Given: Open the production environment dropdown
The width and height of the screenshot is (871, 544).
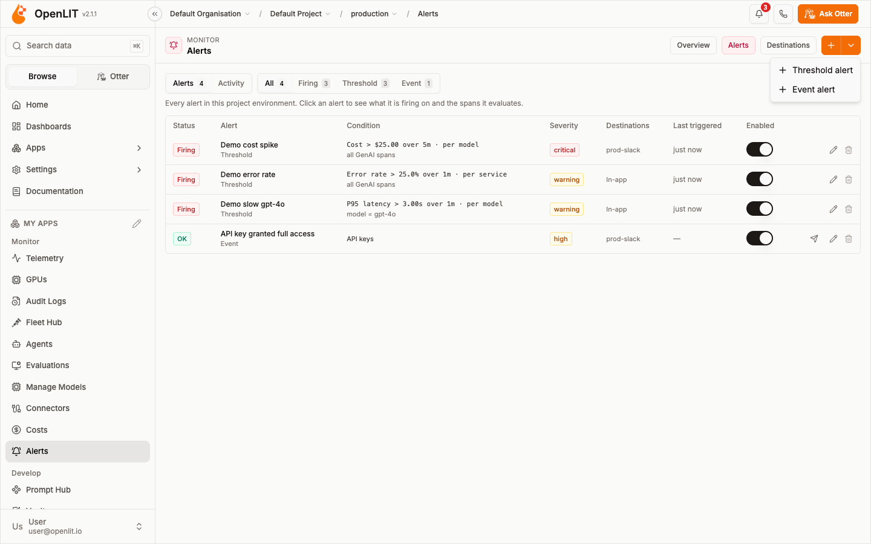Looking at the screenshot, I should tap(374, 14).
